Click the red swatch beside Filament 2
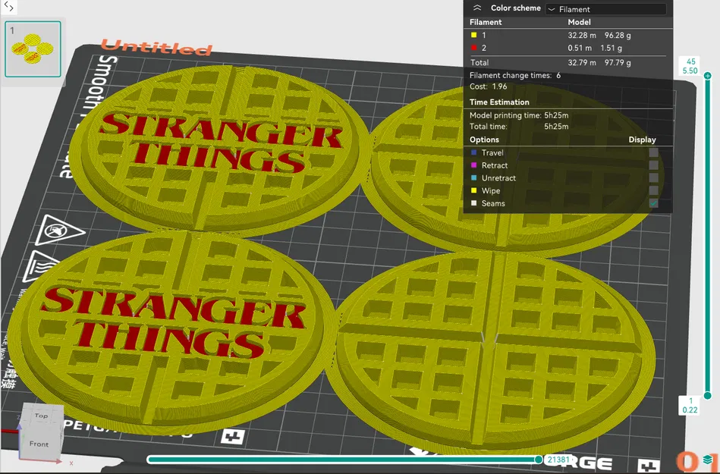This screenshot has width=720, height=474. click(x=474, y=47)
